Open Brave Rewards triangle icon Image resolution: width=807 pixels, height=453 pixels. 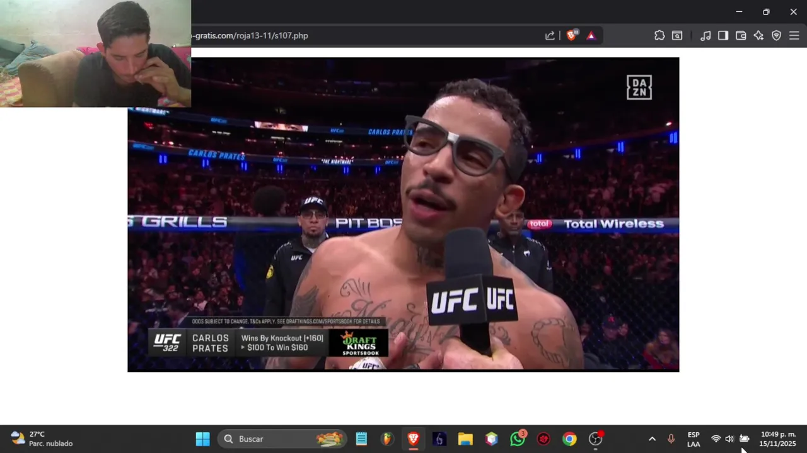[591, 36]
